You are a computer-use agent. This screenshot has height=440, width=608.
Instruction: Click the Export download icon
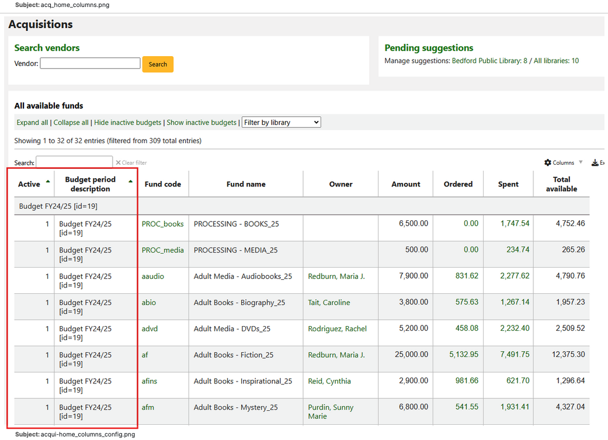[x=595, y=162]
